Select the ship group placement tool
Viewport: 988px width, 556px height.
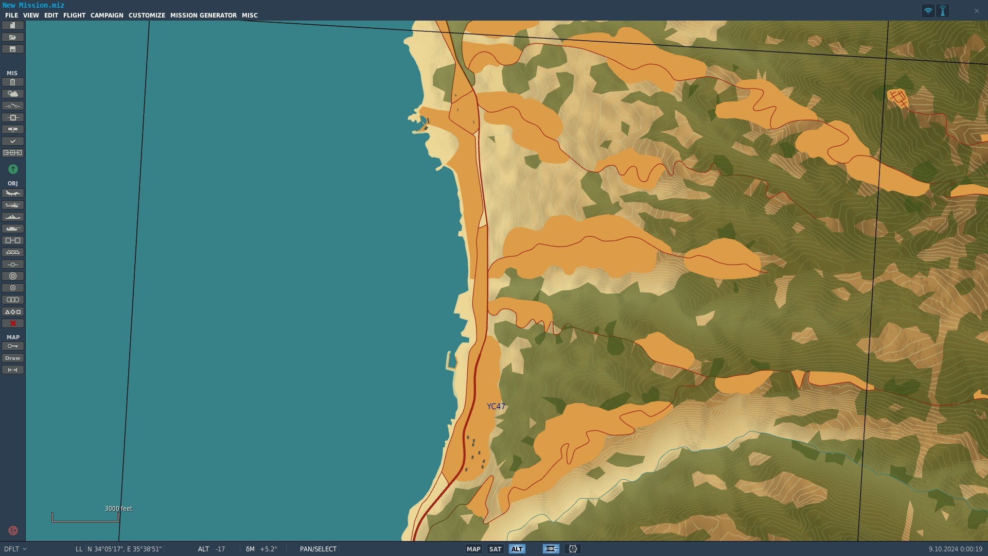(x=13, y=217)
